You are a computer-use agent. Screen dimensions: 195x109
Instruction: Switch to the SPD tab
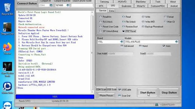[x=113, y=6]
